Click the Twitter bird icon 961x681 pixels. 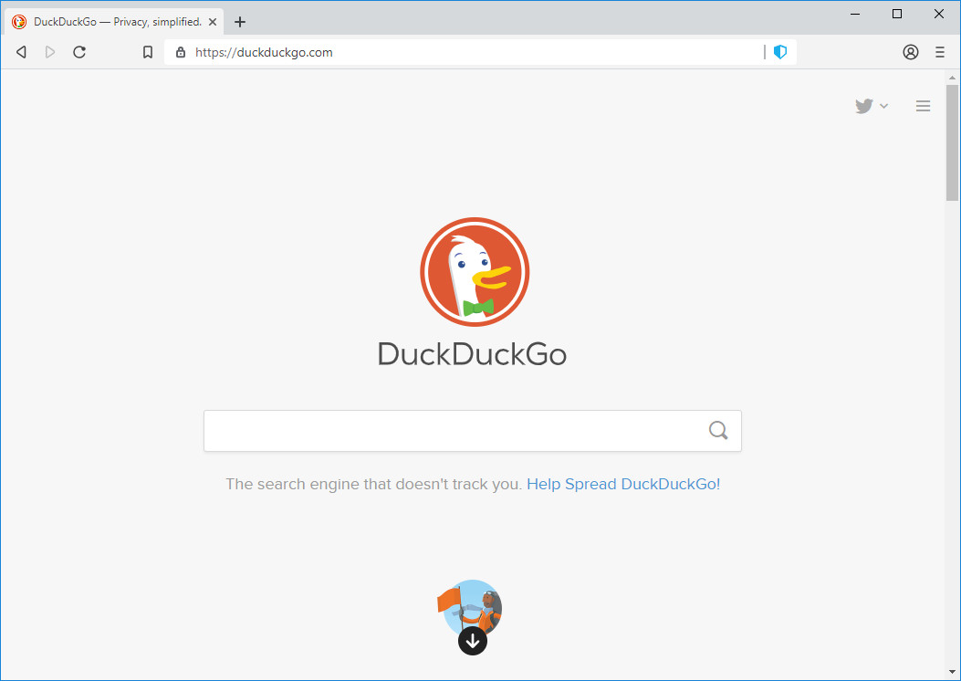click(x=864, y=106)
